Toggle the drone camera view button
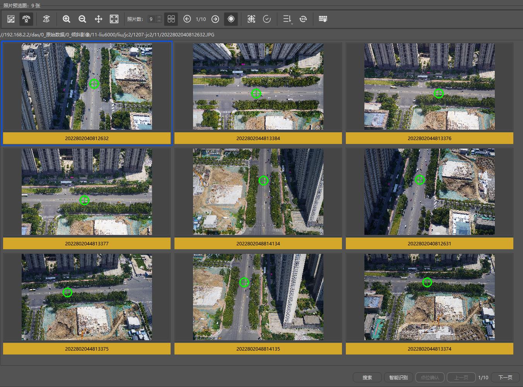 pyautogui.click(x=26, y=19)
